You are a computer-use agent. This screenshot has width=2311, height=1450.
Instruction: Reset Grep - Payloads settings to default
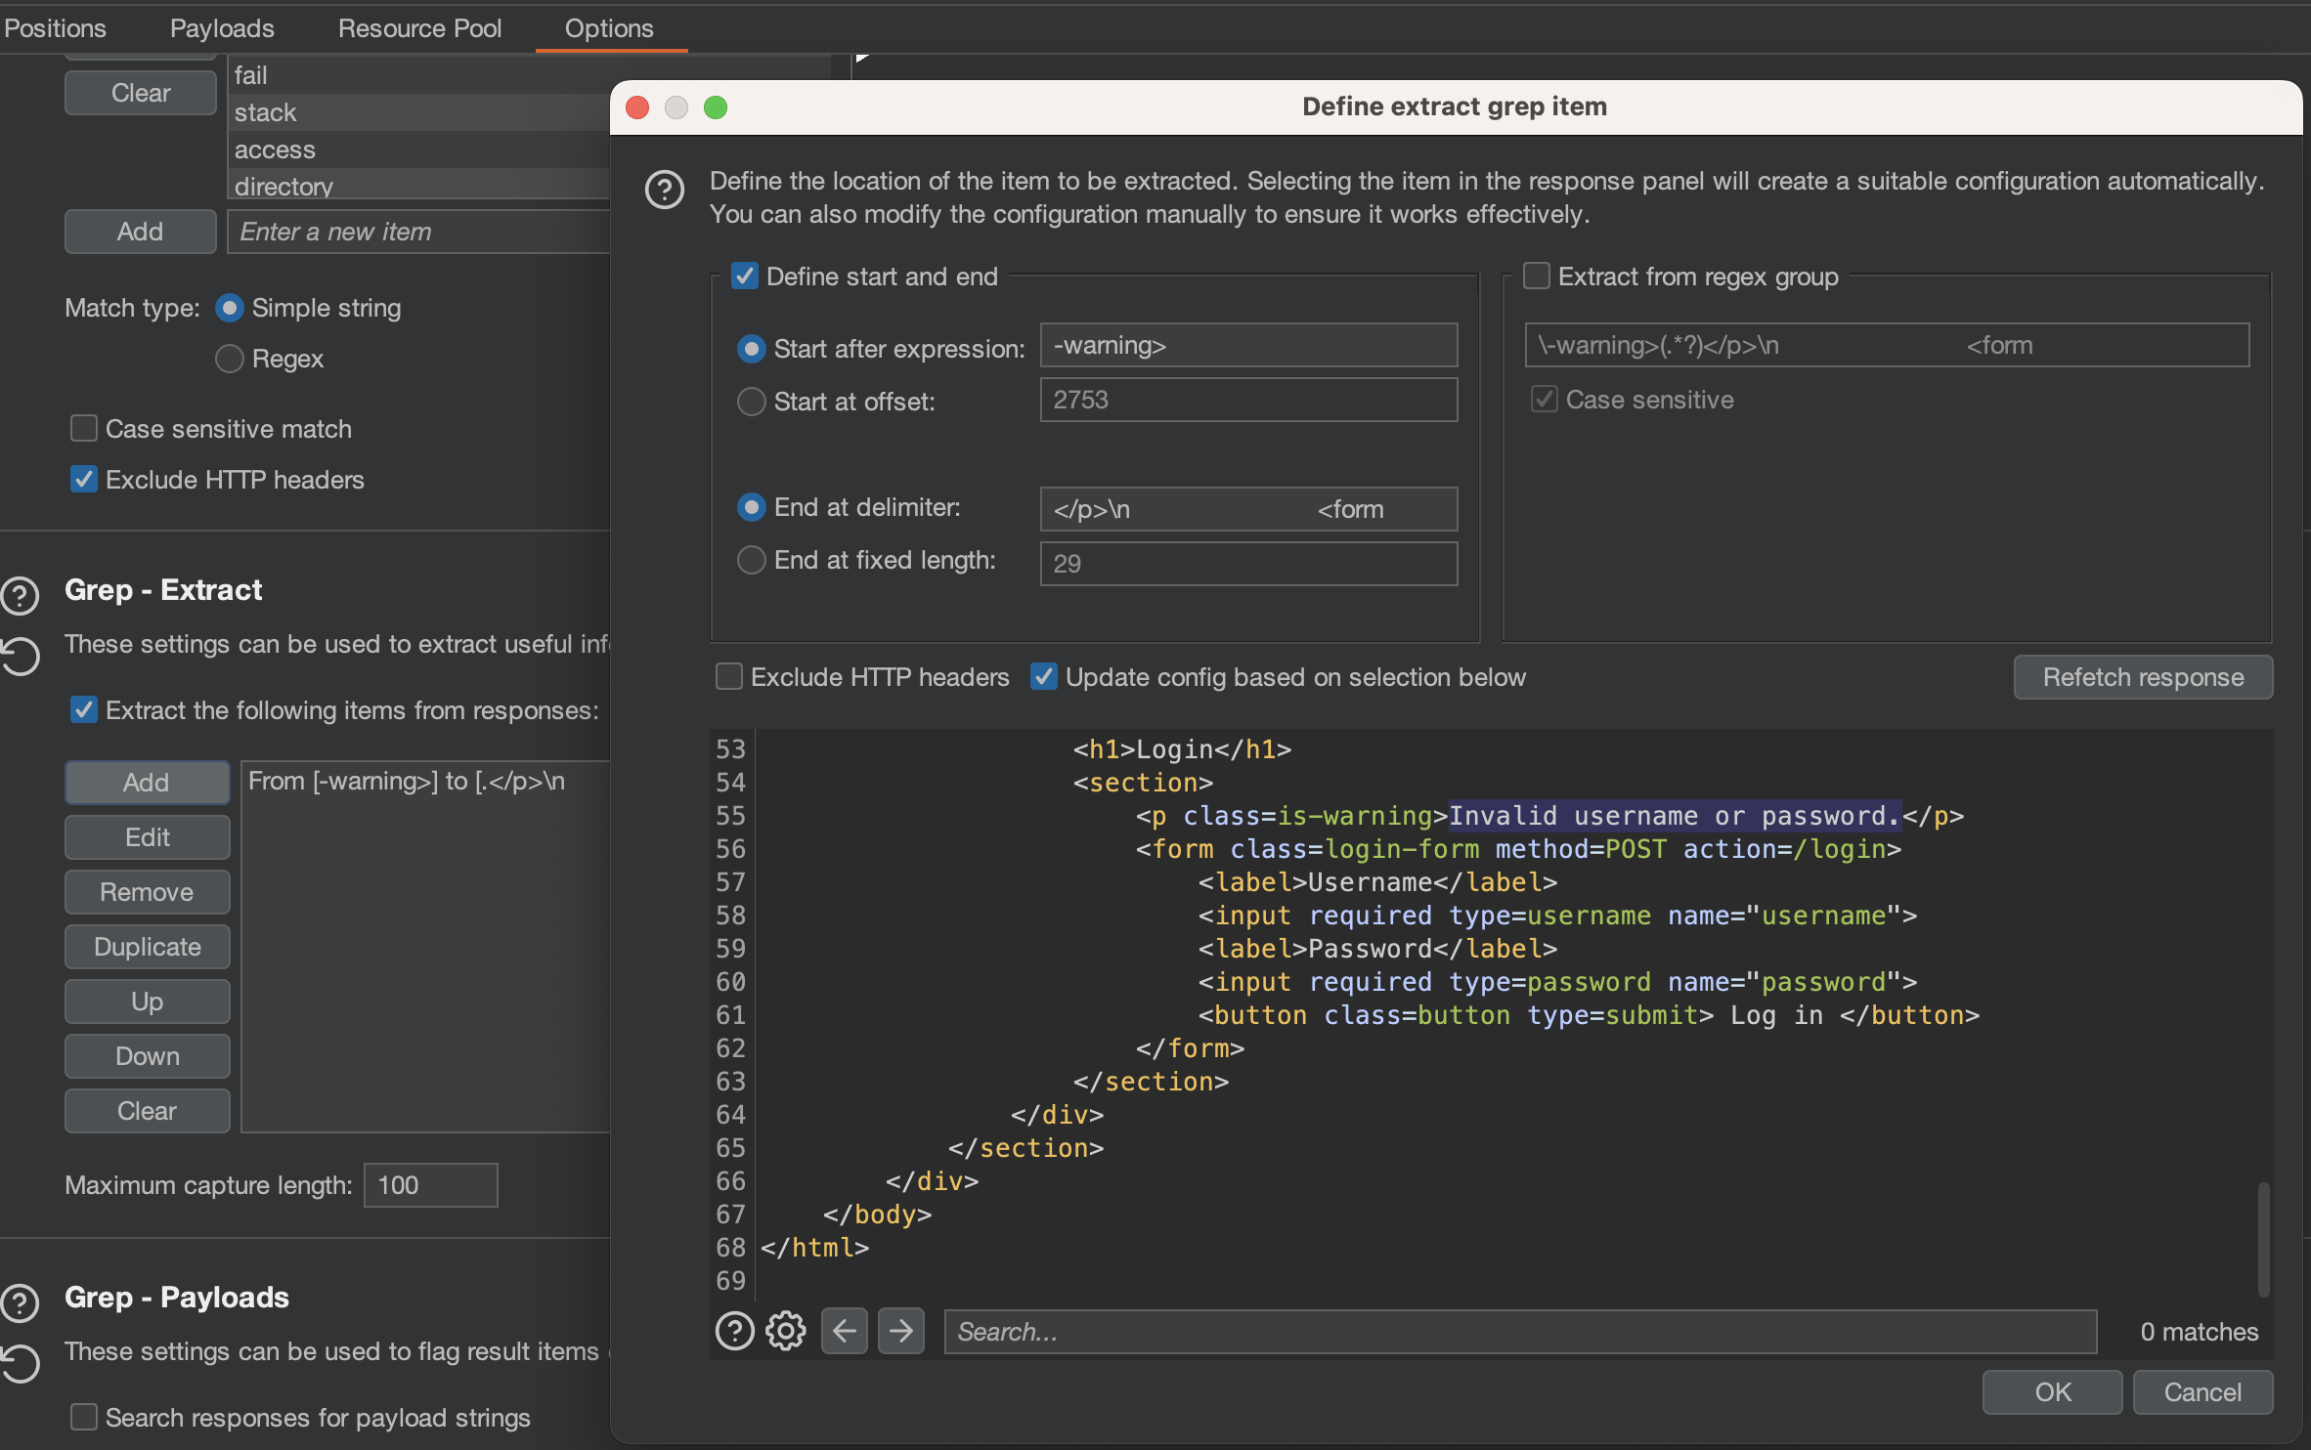click(21, 1363)
